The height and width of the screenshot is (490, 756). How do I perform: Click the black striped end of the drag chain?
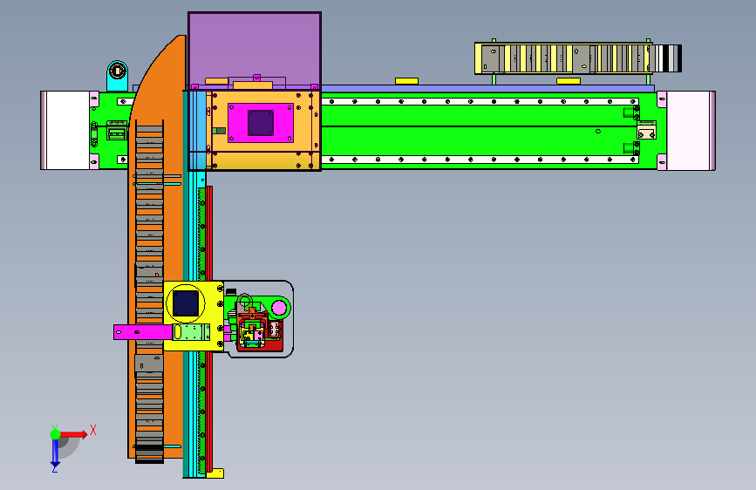(668, 58)
